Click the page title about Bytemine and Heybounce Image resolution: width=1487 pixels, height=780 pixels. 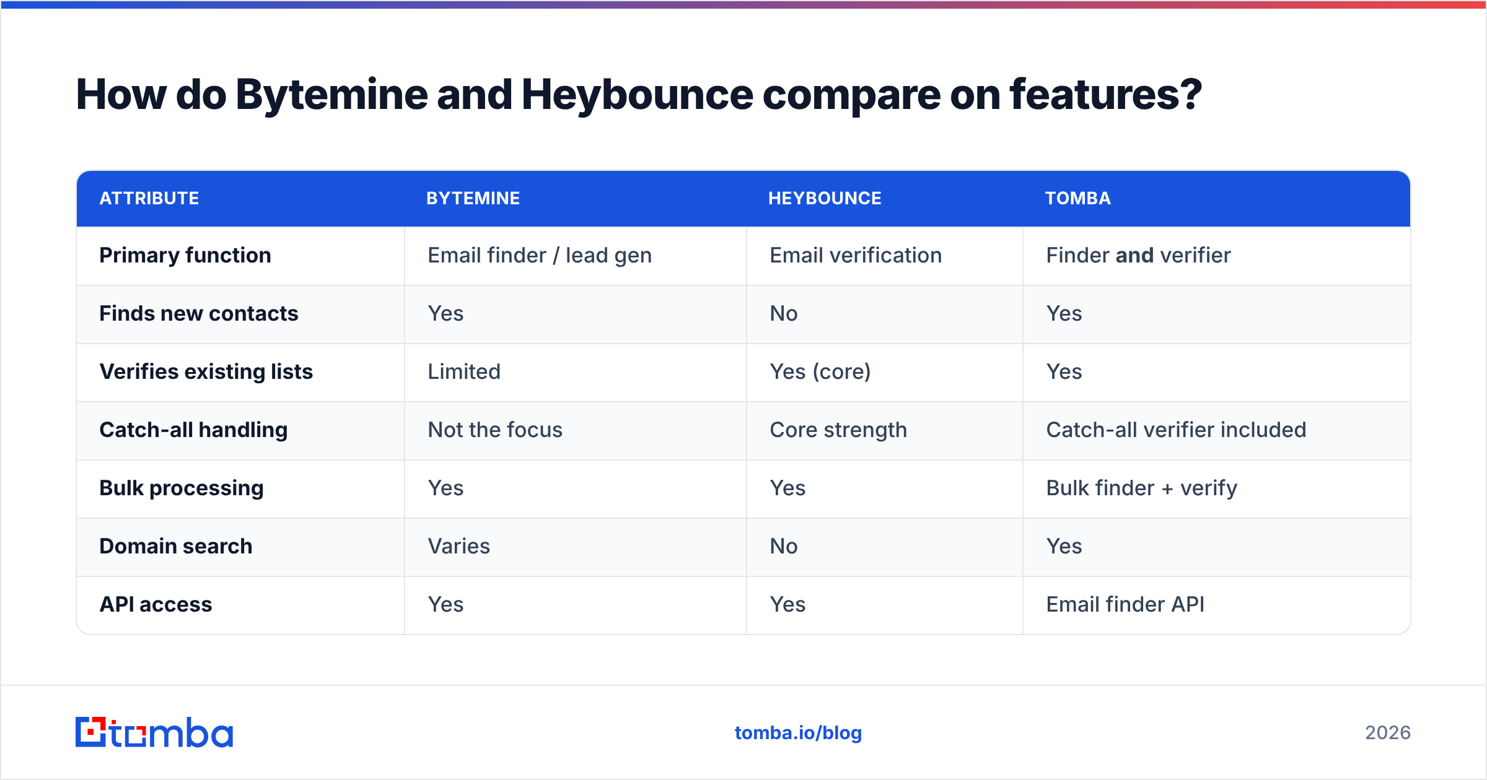coord(639,95)
